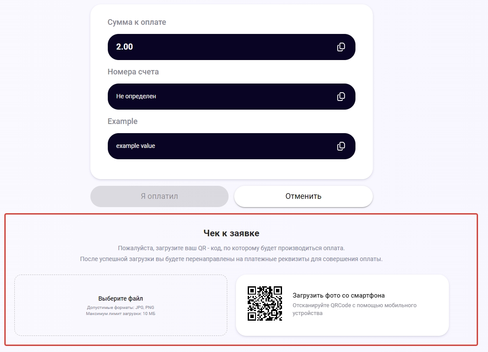Click the 'Example' field label
The height and width of the screenshot is (352, 488).
pyautogui.click(x=123, y=121)
